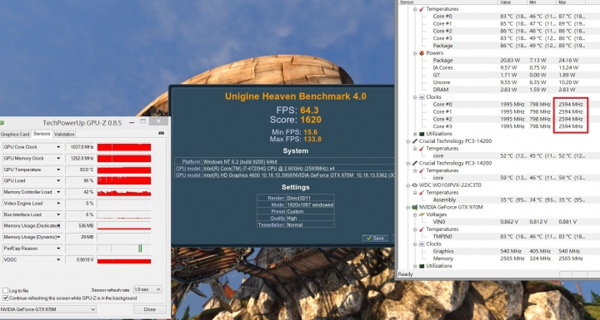Switch to the Graphics Card tab in GPU-Z
The width and height of the screenshot is (600, 320).
[x=15, y=134]
